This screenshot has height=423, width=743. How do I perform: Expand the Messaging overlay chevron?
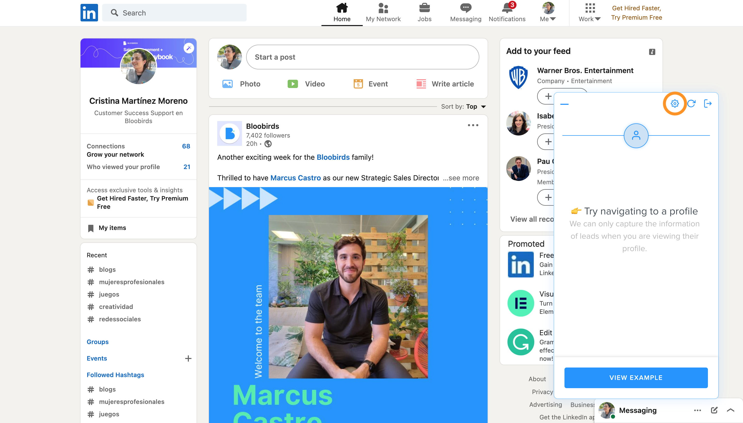pyautogui.click(x=731, y=410)
